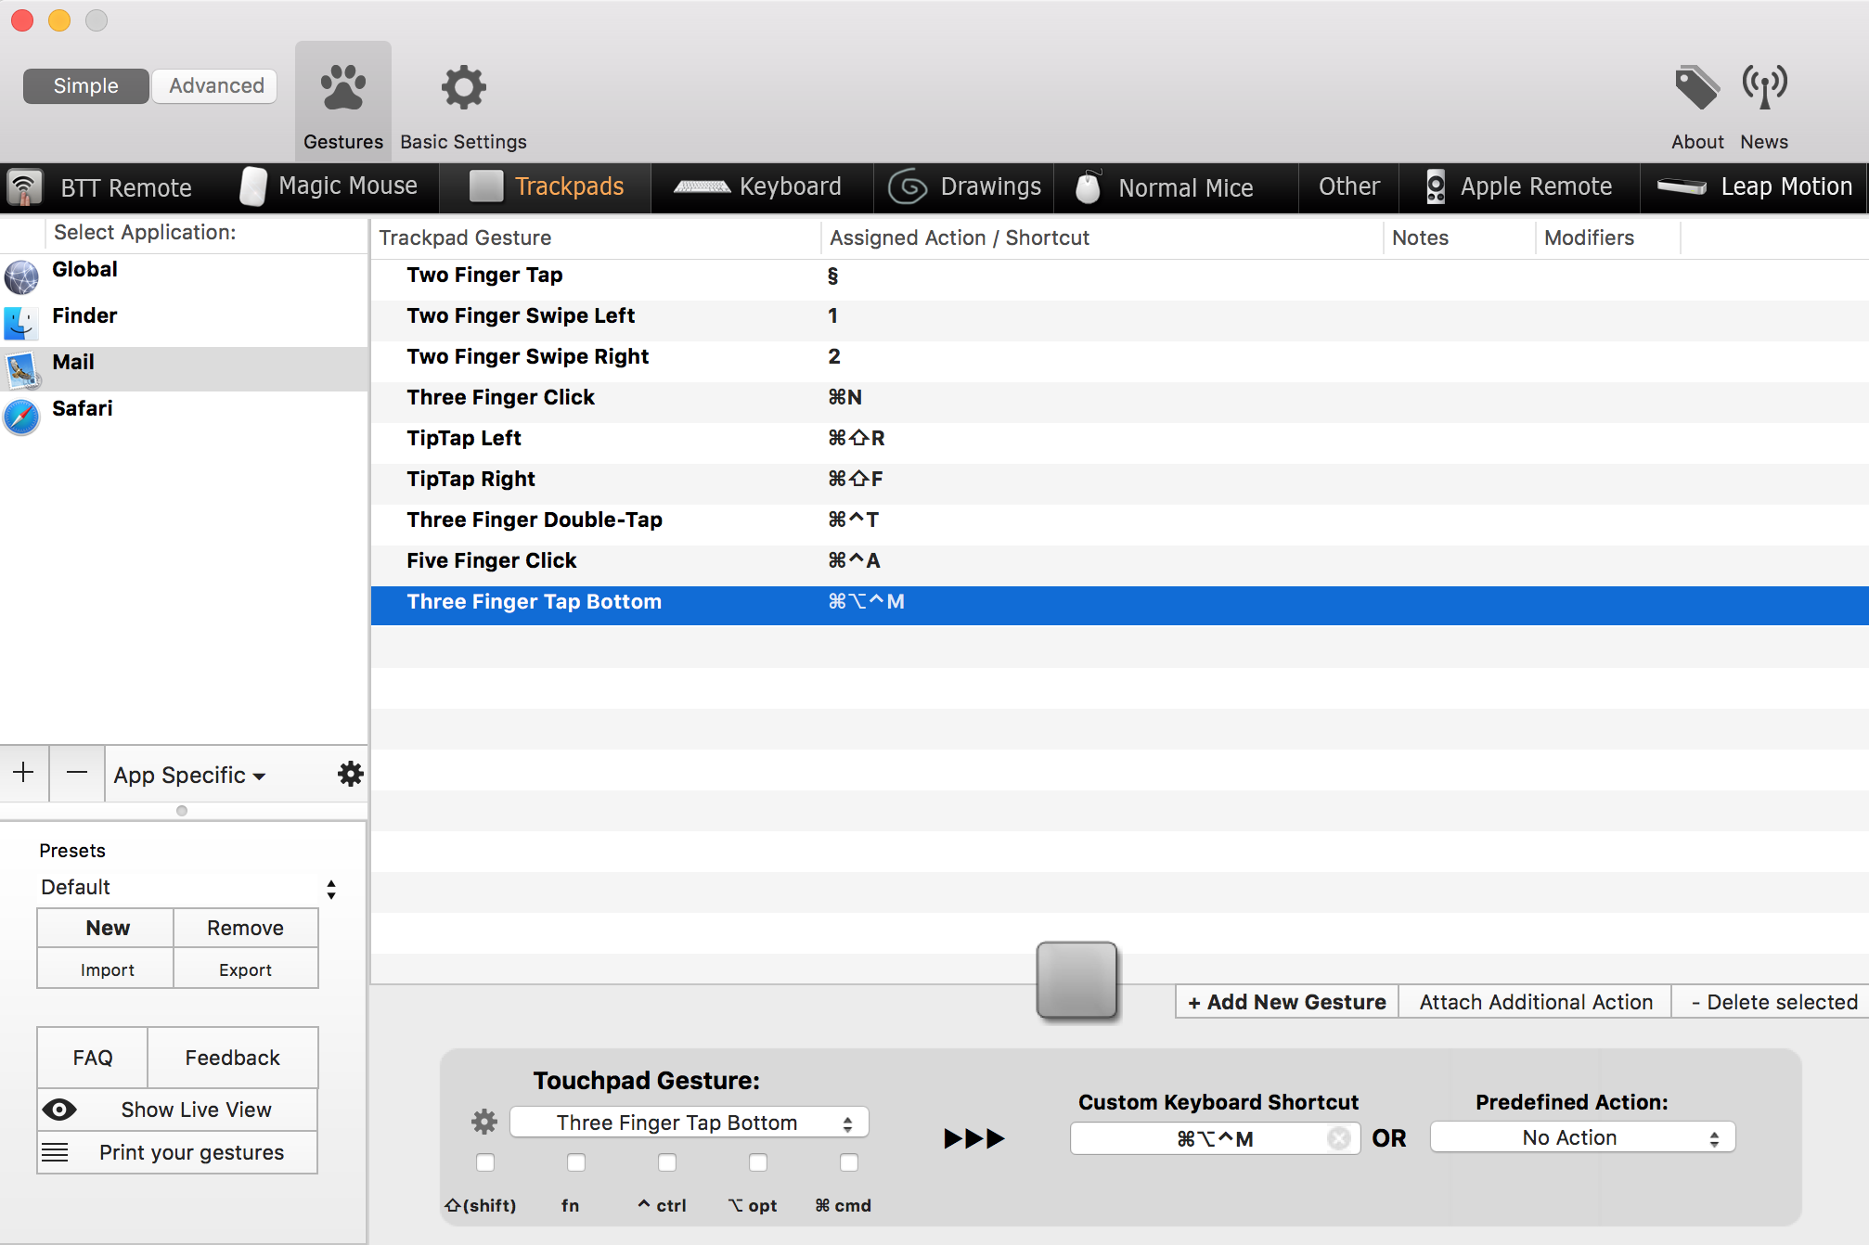1869x1245 pixels.
Task: Click the sidebar split divider handle
Action: click(182, 811)
